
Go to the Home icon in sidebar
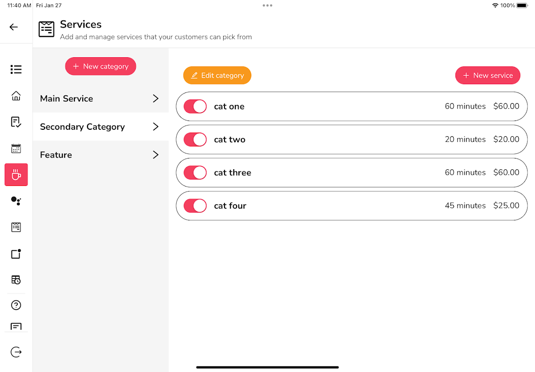(x=16, y=96)
